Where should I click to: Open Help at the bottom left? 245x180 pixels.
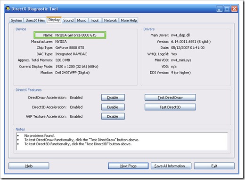click(29, 166)
